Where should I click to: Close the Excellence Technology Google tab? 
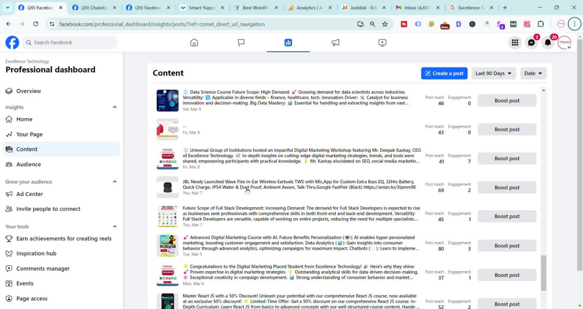491,8
